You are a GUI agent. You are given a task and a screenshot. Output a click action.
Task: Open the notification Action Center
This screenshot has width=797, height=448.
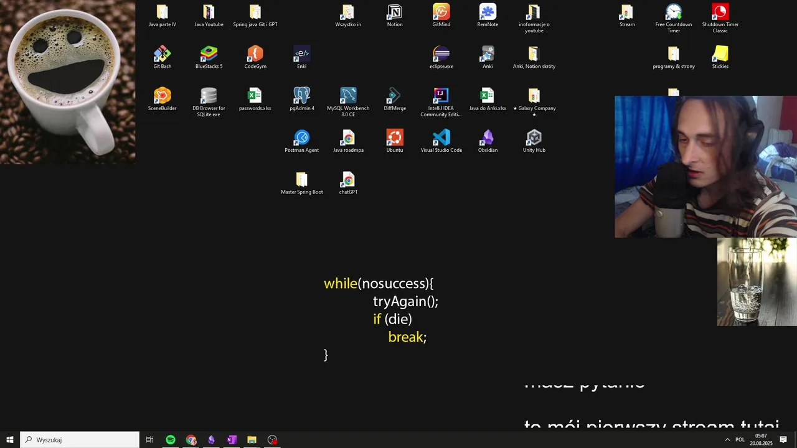pos(783,440)
